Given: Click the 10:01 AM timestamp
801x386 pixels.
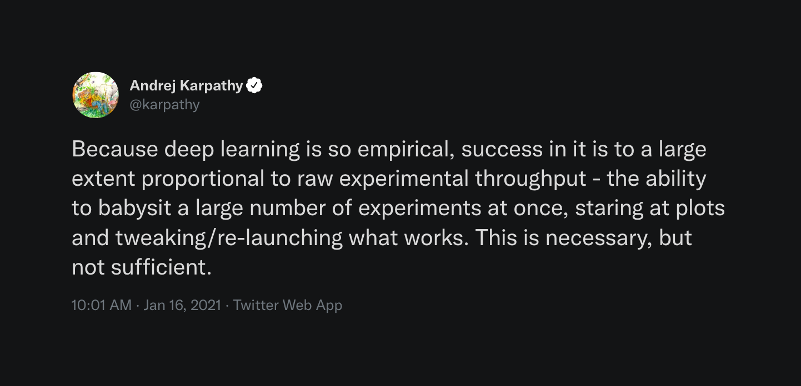Looking at the screenshot, I should [x=102, y=305].
